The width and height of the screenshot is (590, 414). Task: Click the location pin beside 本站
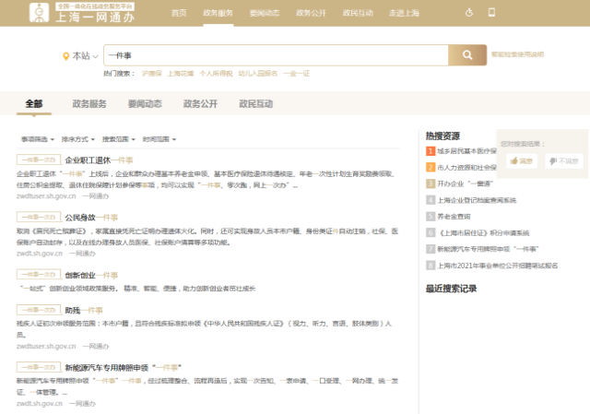(65, 56)
